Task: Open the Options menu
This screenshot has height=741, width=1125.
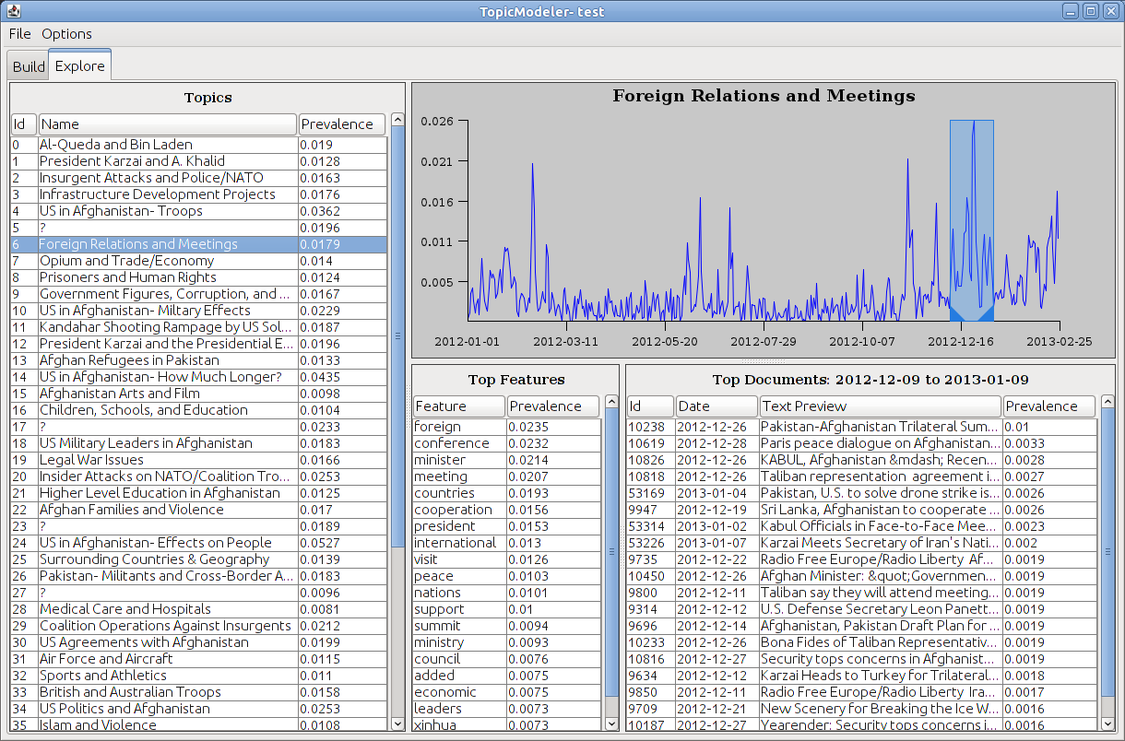Action: [x=66, y=34]
